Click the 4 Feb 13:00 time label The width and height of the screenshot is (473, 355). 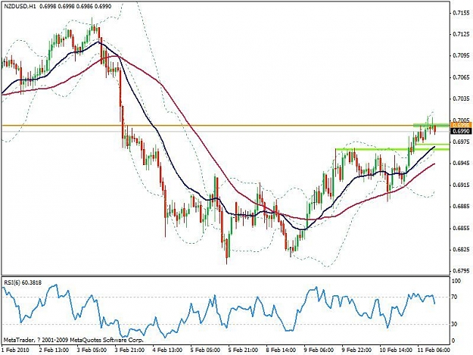coord(168,350)
